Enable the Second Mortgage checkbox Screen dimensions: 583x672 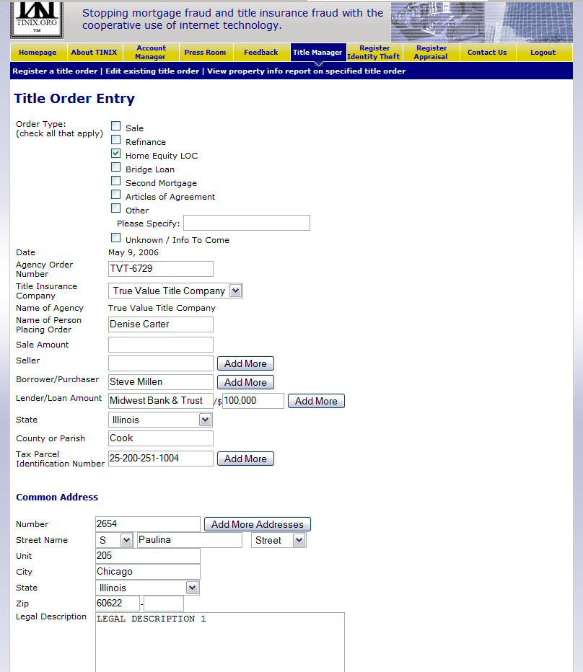click(116, 181)
